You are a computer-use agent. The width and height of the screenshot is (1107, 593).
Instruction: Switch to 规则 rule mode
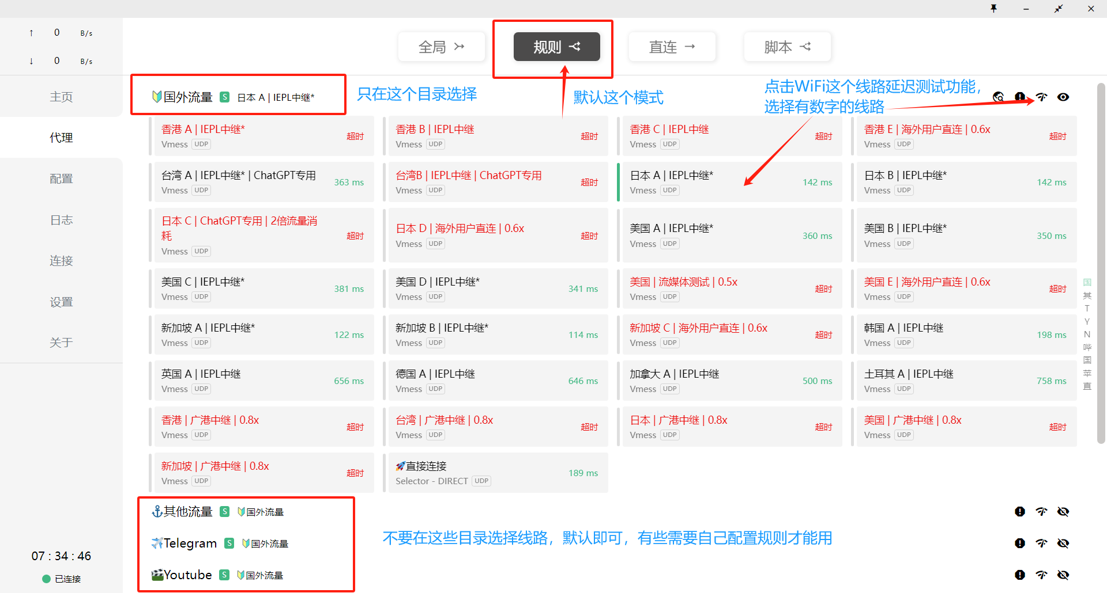click(x=557, y=47)
